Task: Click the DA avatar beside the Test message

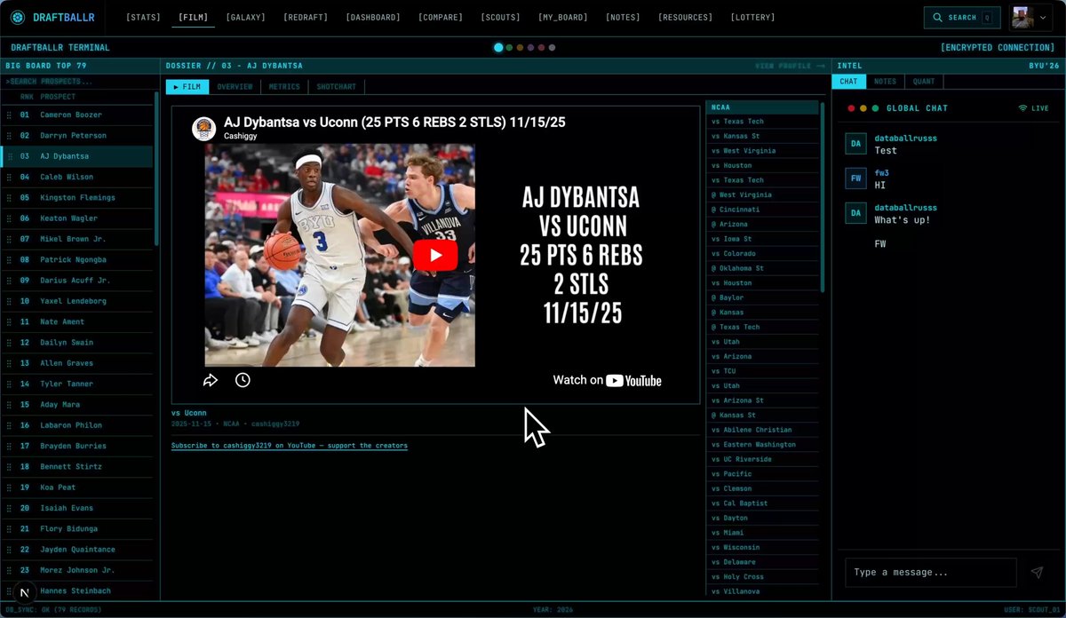Action: 855,143
